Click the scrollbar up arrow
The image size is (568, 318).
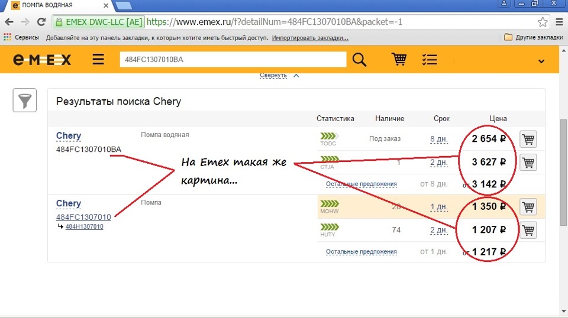click(x=564, y=51)
